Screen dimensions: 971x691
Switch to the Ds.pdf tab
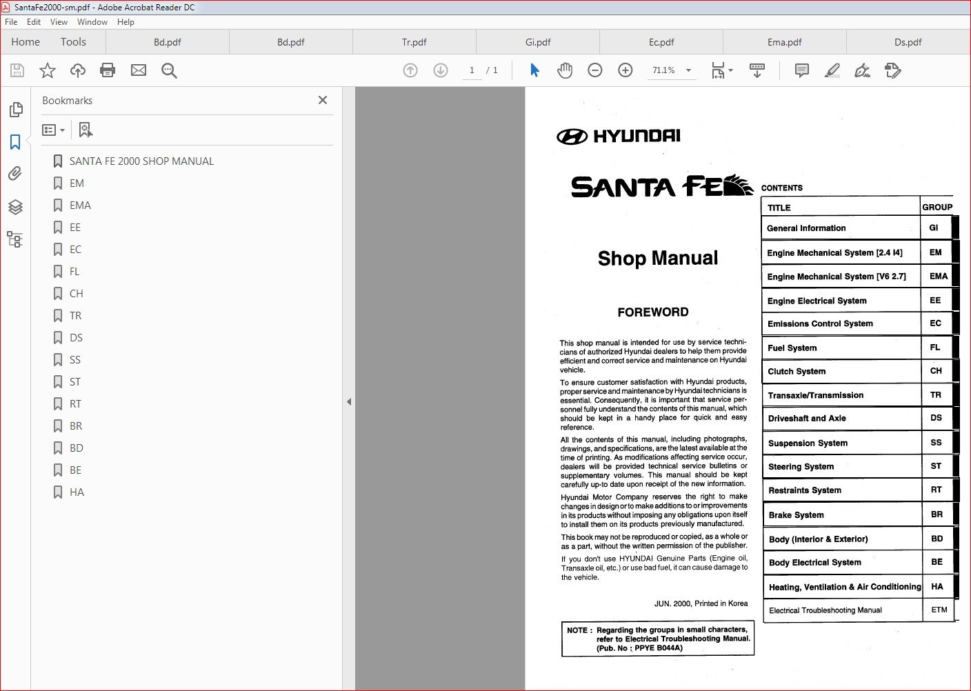pyautogui.click(x=908, y=42)
